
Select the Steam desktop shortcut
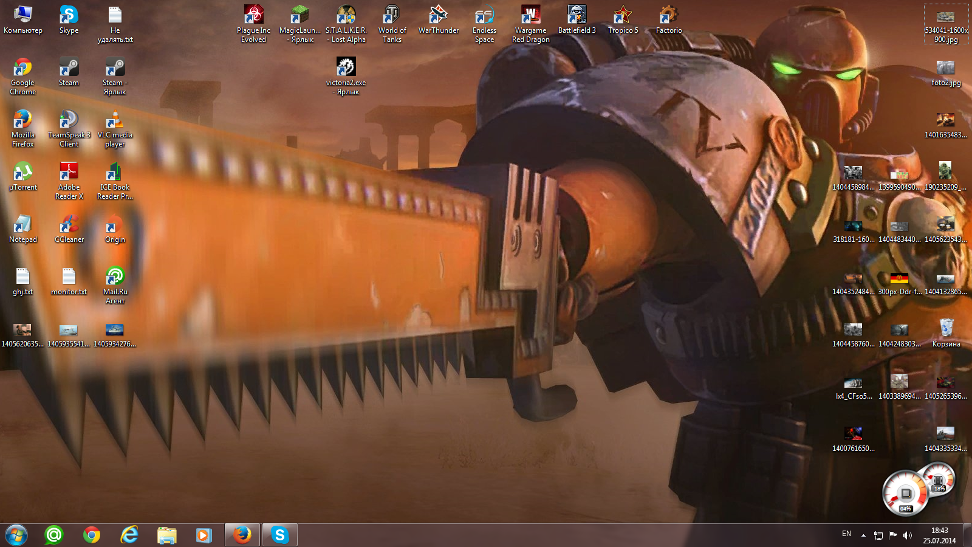(x=69, y=72)
